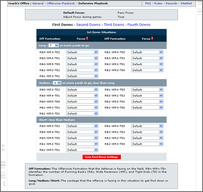
Task: Open the FAQ link
Action: (x=148, y=3)
